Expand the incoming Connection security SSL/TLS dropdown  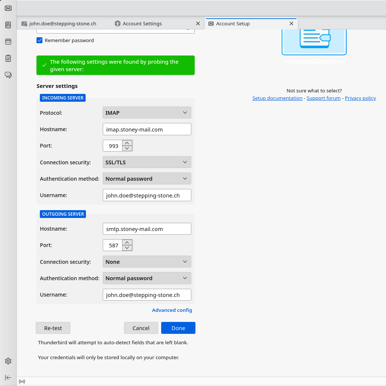pos(147,162)
